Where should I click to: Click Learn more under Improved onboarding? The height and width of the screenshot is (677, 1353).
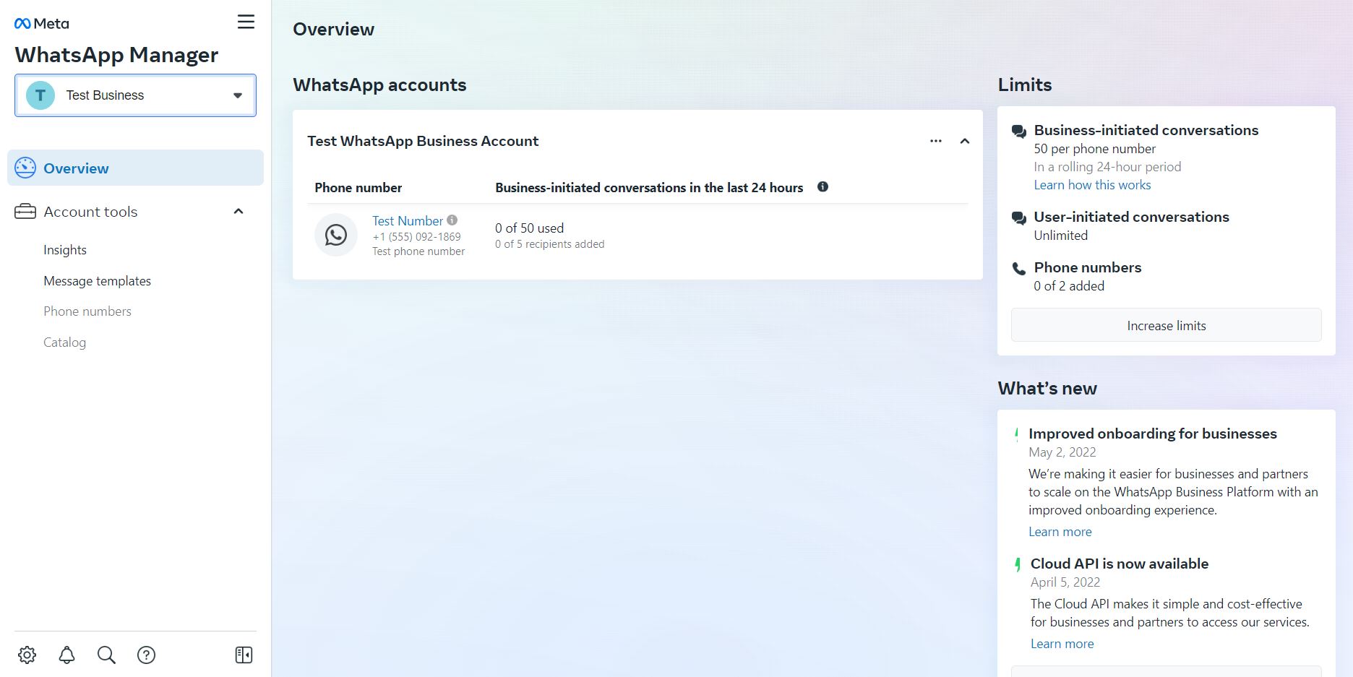click(1060, 532)
